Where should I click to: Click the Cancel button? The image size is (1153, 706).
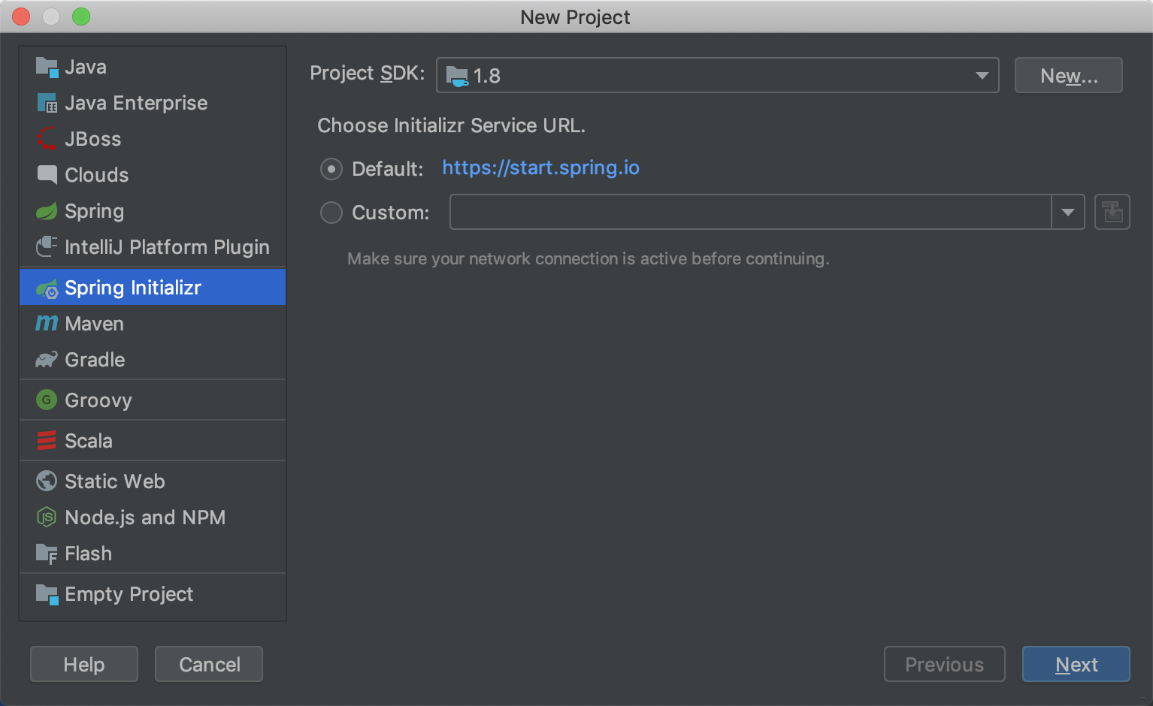(209, 664)
